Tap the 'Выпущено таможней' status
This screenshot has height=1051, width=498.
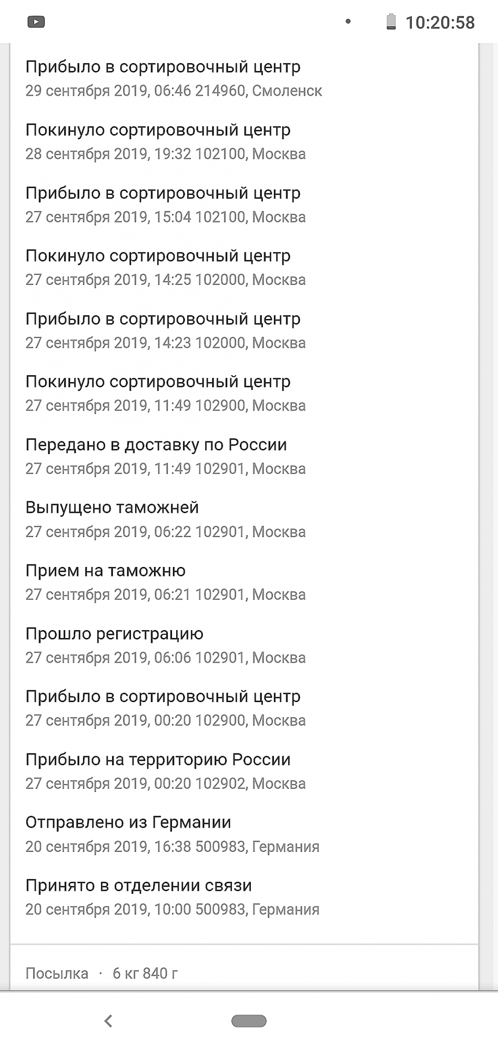[x=166, y=520]
